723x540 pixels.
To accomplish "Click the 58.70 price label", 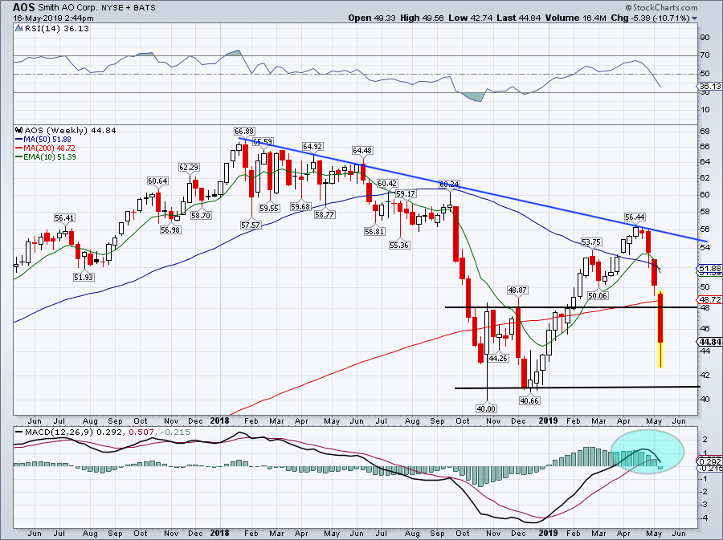I will pos(201,215).
